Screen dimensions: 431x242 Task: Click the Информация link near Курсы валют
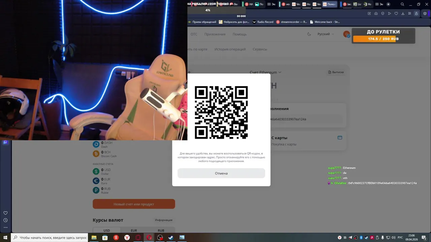[x=164, y=220]
